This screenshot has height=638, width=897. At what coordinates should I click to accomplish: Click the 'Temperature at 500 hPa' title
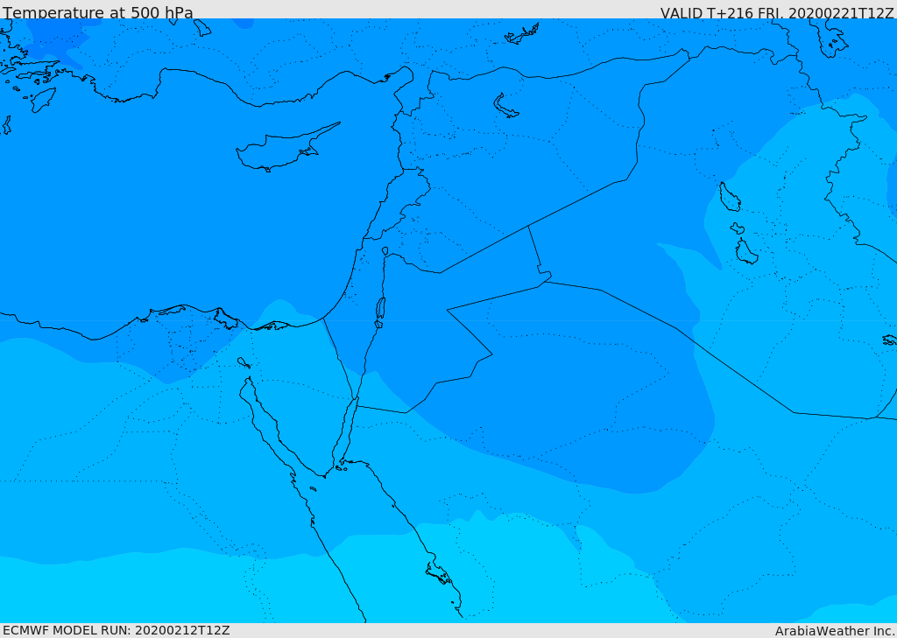(x=98, y=12)
